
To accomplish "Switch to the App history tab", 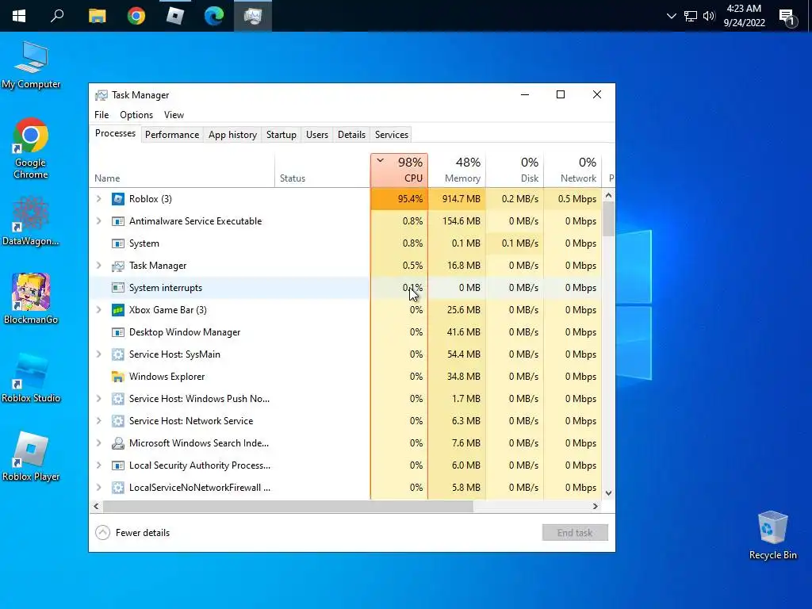I will click(x=232, y=135).
